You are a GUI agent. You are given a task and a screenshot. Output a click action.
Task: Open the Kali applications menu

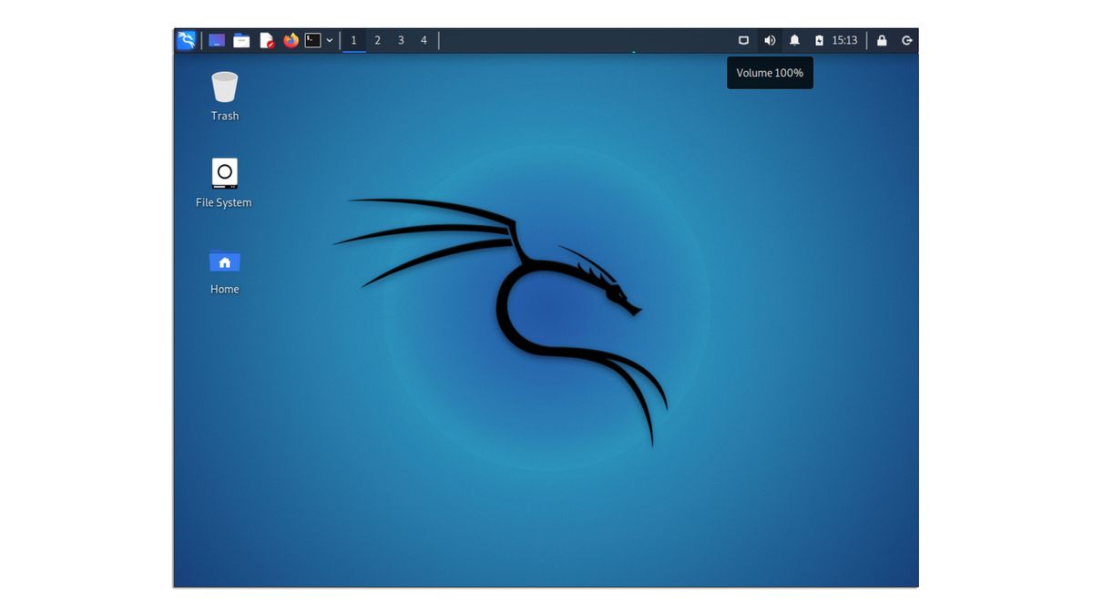pyautogui.click(x=185, y=39)
